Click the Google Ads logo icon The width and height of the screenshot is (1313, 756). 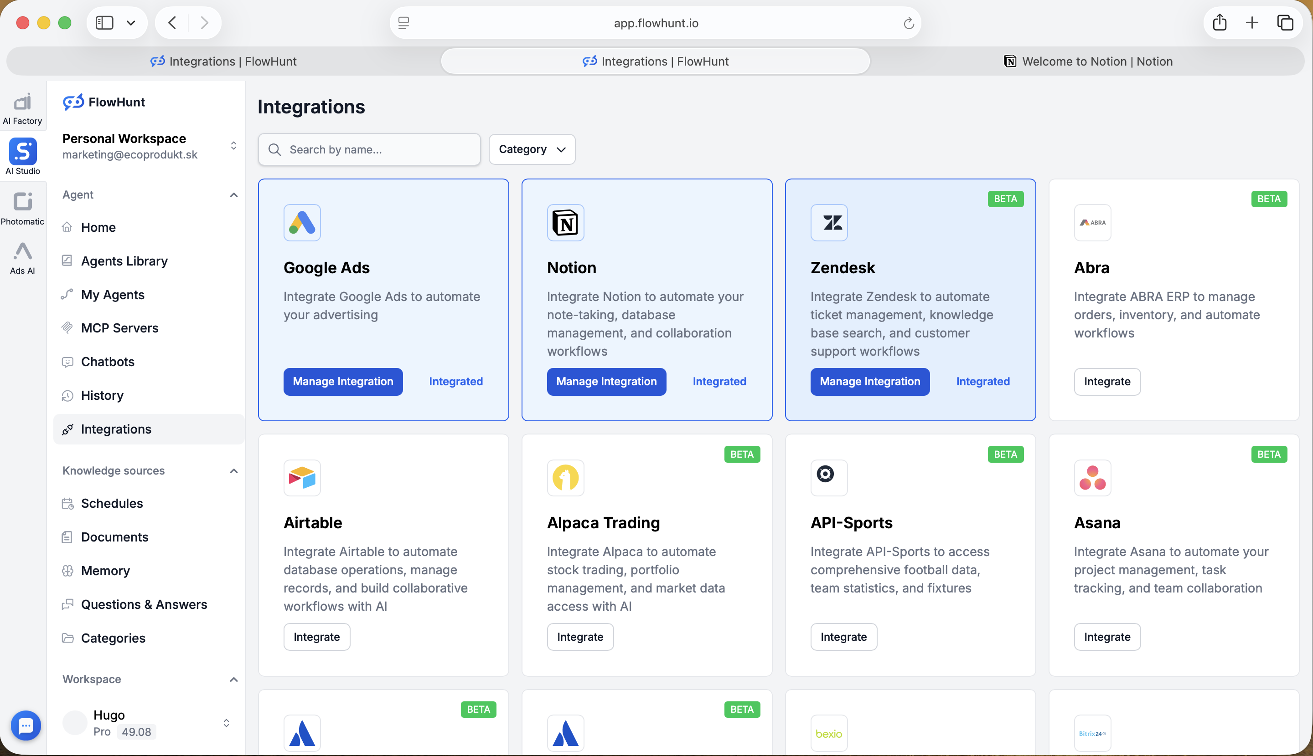(302, 223)
